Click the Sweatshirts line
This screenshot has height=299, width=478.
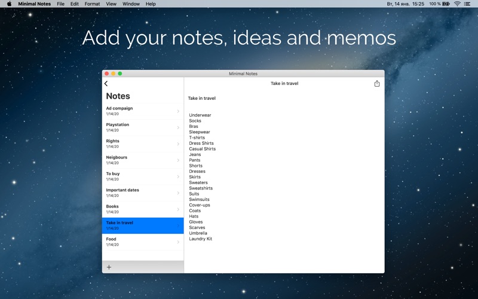coord(201,188)
